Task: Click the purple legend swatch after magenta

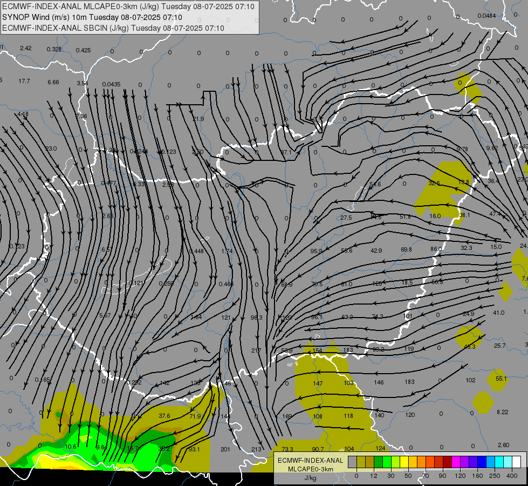Action: (x=465, y=462)
